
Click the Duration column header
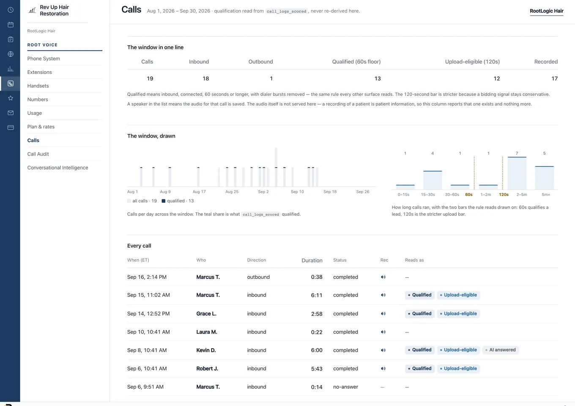point(312,261)
